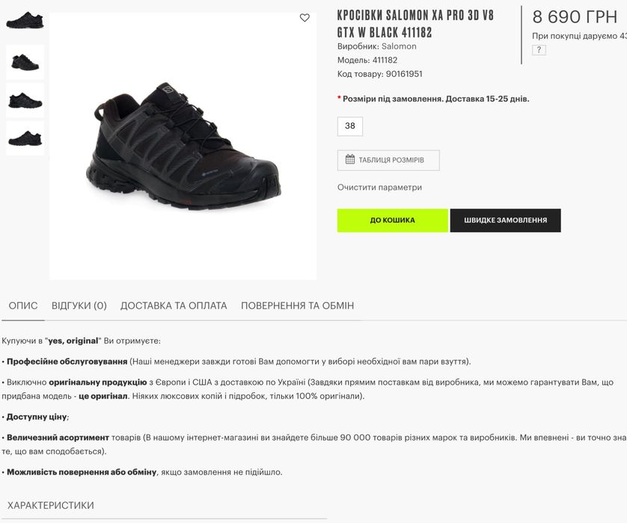Image resolution: width=627 pixels, height=523 pixels.
Task: Select the first shoe thumbnail
Action: tap(25, 21)
